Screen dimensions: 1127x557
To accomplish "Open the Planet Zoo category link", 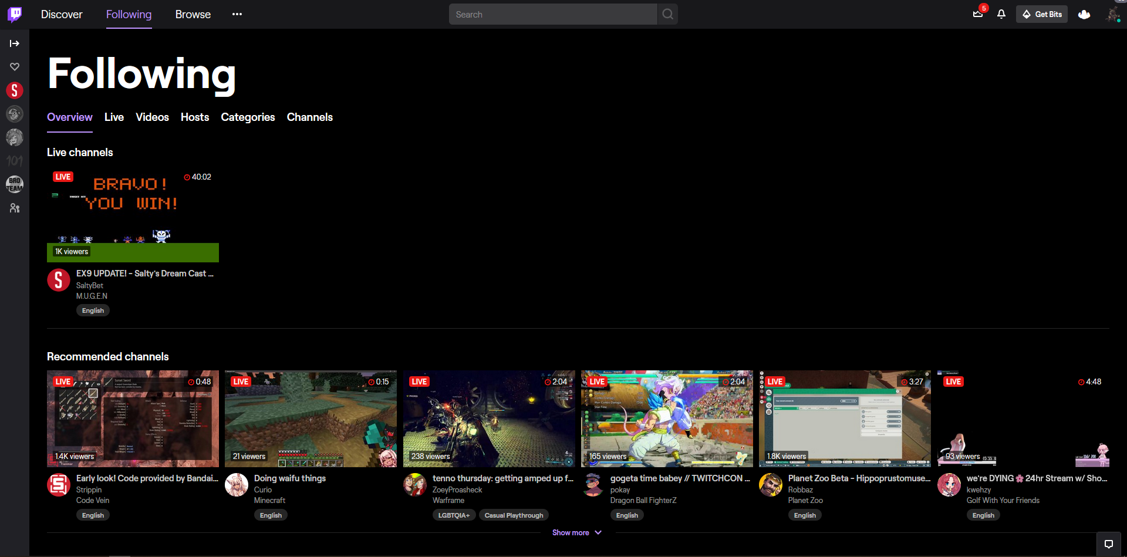I will [x=805, y=500].
